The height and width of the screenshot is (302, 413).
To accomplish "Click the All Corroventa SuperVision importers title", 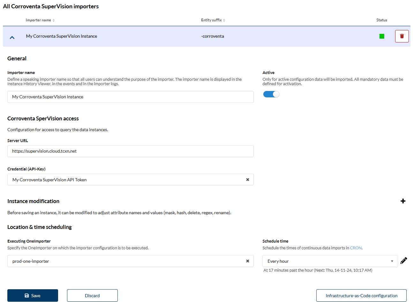I will 51,6.
